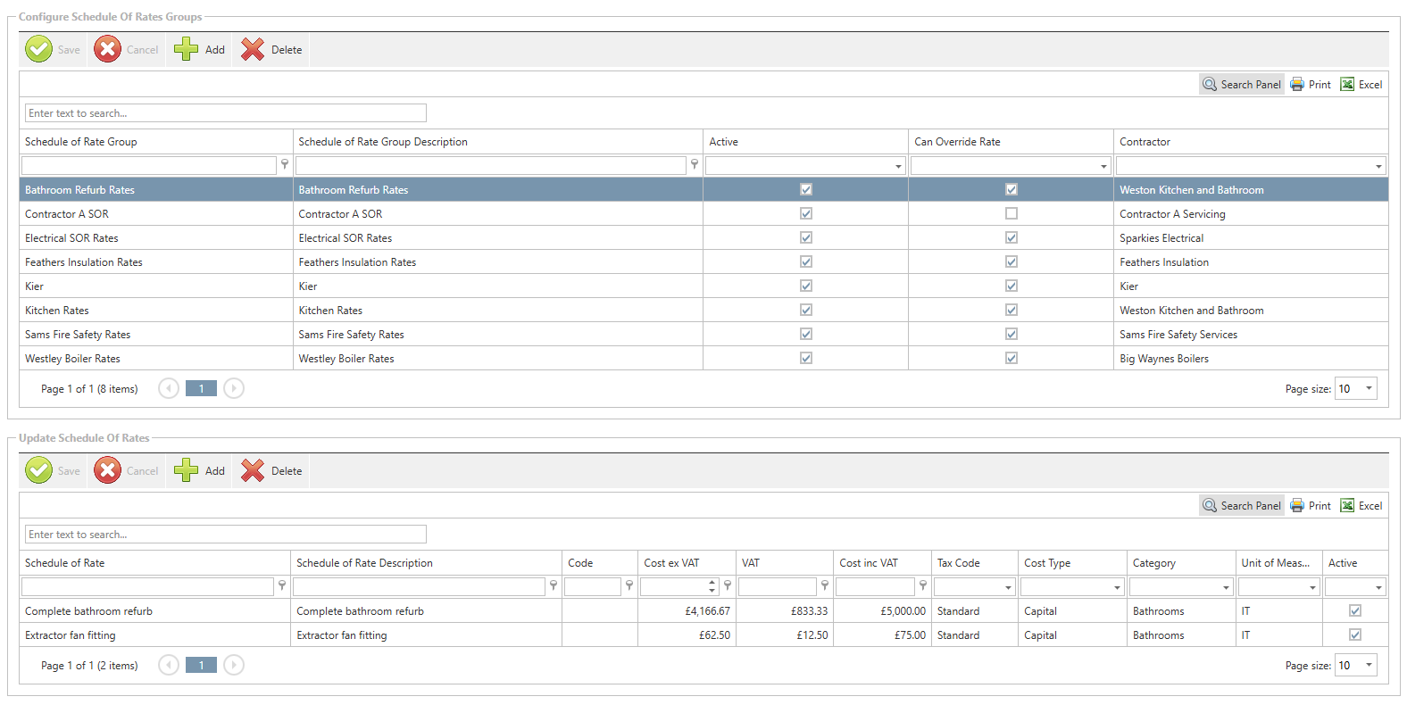
Task: Click the Code column filter field
Action: (593, 586)
